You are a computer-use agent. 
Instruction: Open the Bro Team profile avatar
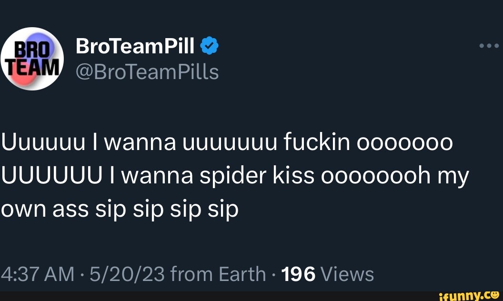click(31, 59)
